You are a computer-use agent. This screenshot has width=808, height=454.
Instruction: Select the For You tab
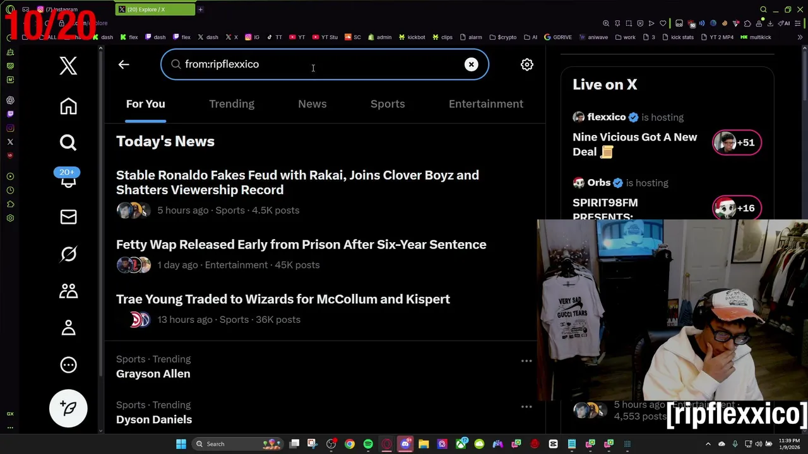click(146, 104)
